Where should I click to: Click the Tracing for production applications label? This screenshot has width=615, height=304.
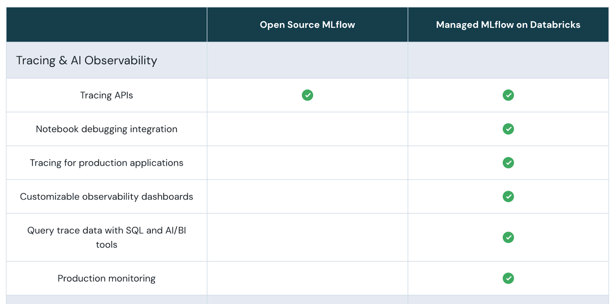(x=106, y=163)
